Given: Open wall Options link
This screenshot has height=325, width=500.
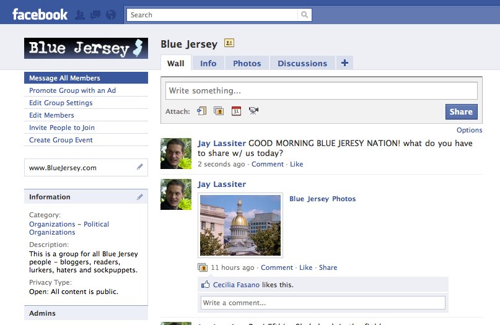Looking at the screenshot, I should click(x=469, y=130).
